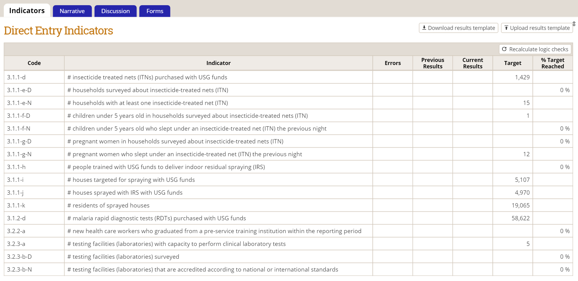Viewport: 578px width, 281px height.
Task: Click target value 58,622
Action: [x=521, y=218]
